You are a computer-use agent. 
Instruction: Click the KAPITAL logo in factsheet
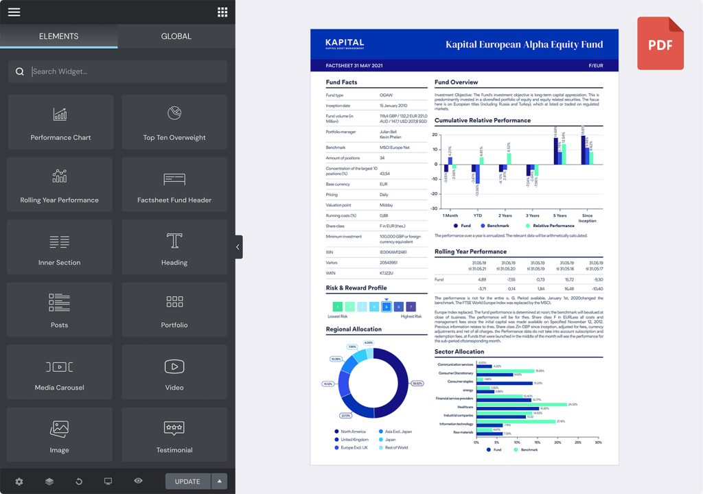(x=345, y=43)
